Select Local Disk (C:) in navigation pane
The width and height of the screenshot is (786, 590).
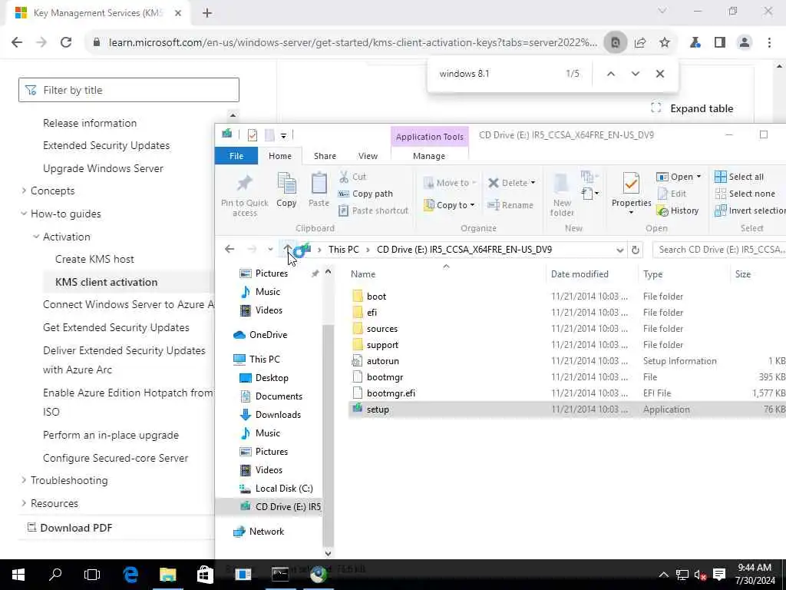pyautogui.click(x=284, y=489)
